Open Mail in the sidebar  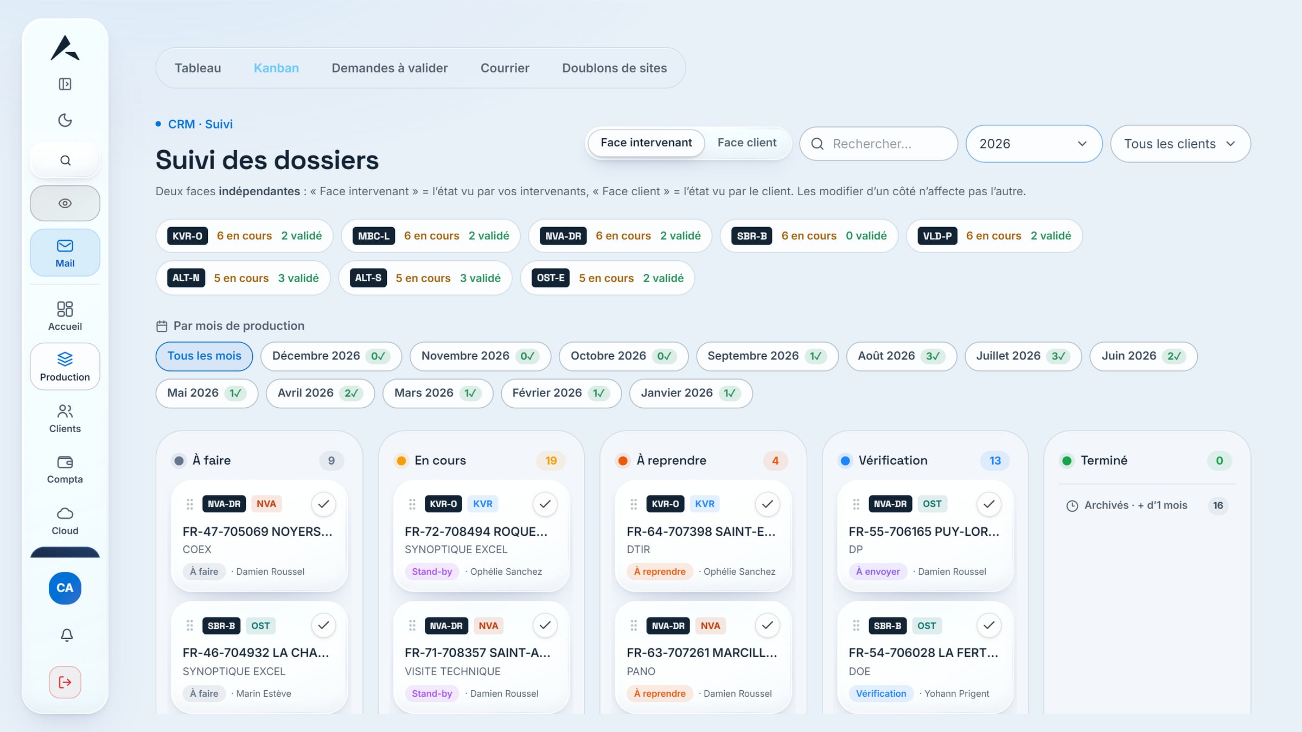(x=65, y=253)
